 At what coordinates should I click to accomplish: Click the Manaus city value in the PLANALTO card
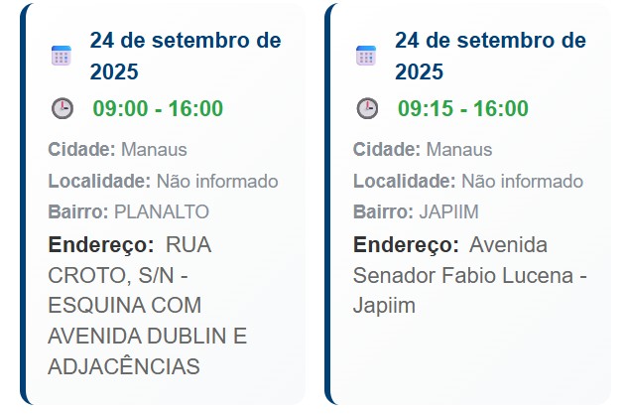click(x=154, y=150)
